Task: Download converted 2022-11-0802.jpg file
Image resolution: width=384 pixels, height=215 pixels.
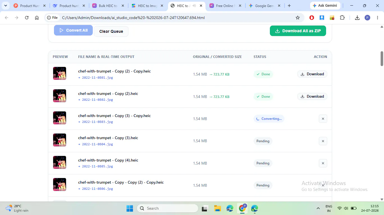Action: click(x=312, y=96)
